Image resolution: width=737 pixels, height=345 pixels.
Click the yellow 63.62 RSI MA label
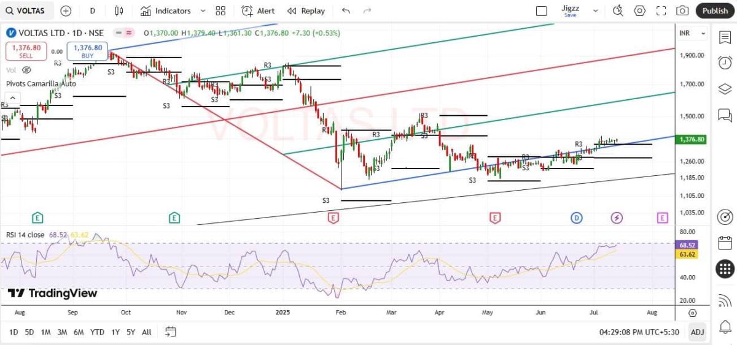(686, 254)
